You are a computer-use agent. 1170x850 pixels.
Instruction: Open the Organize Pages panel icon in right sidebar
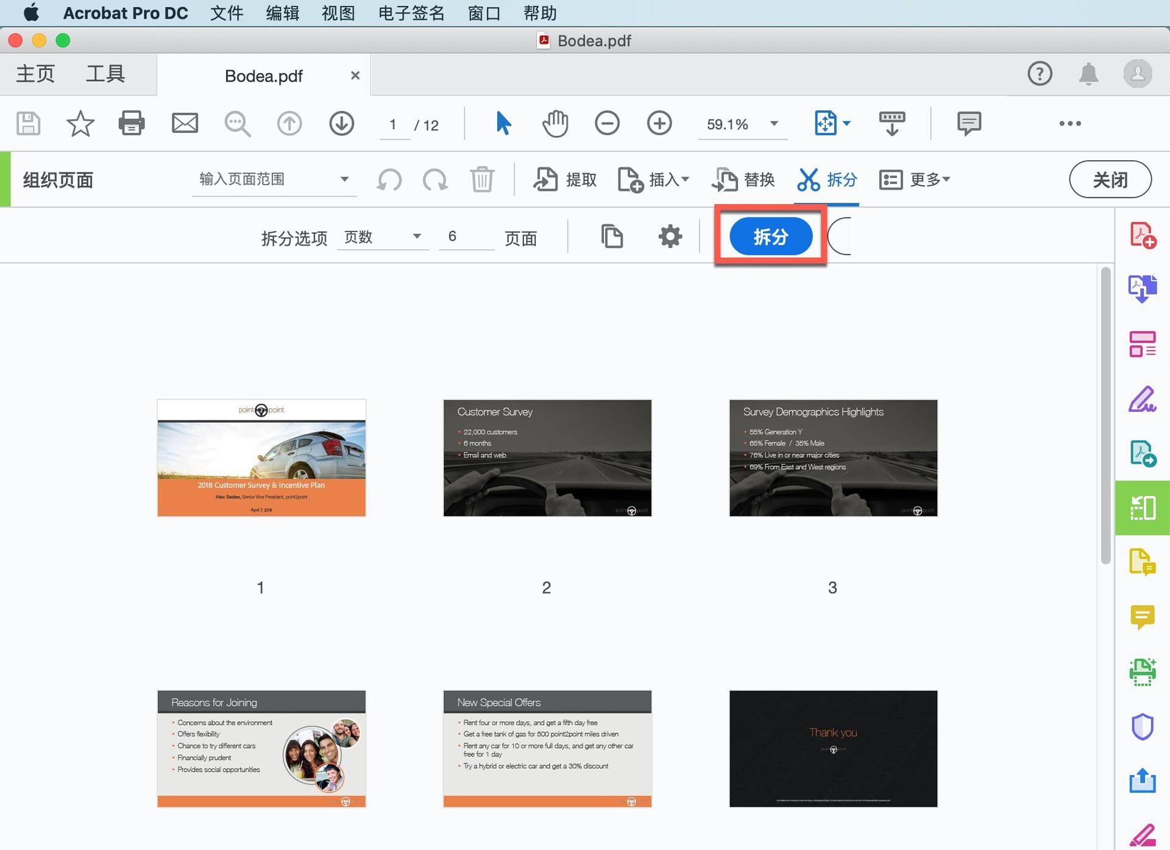click(1143, 508)
